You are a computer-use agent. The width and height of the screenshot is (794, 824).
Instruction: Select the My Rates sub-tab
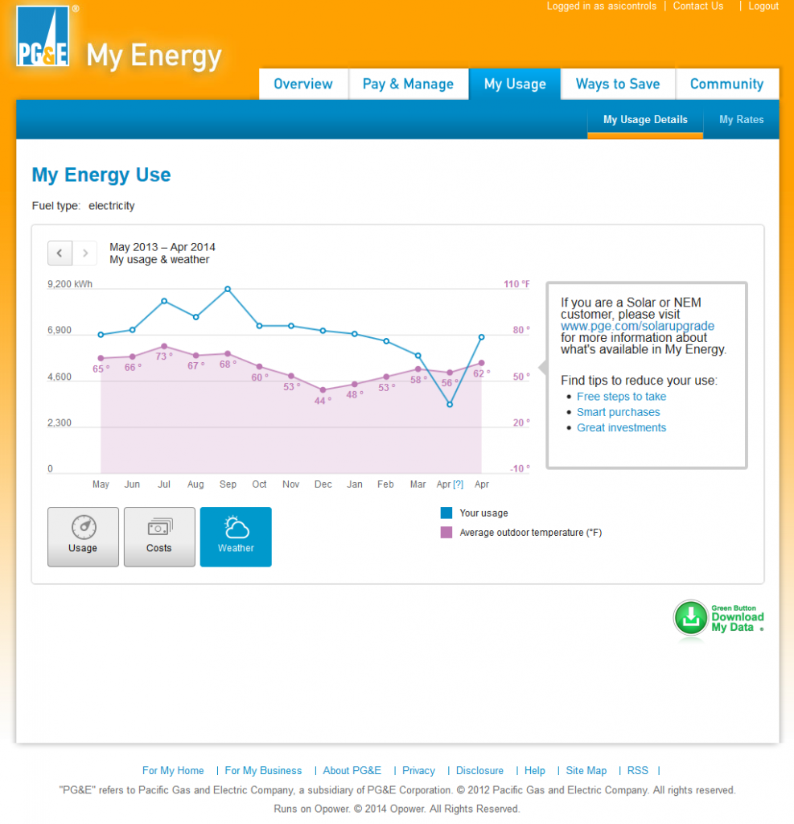[741, 120]
